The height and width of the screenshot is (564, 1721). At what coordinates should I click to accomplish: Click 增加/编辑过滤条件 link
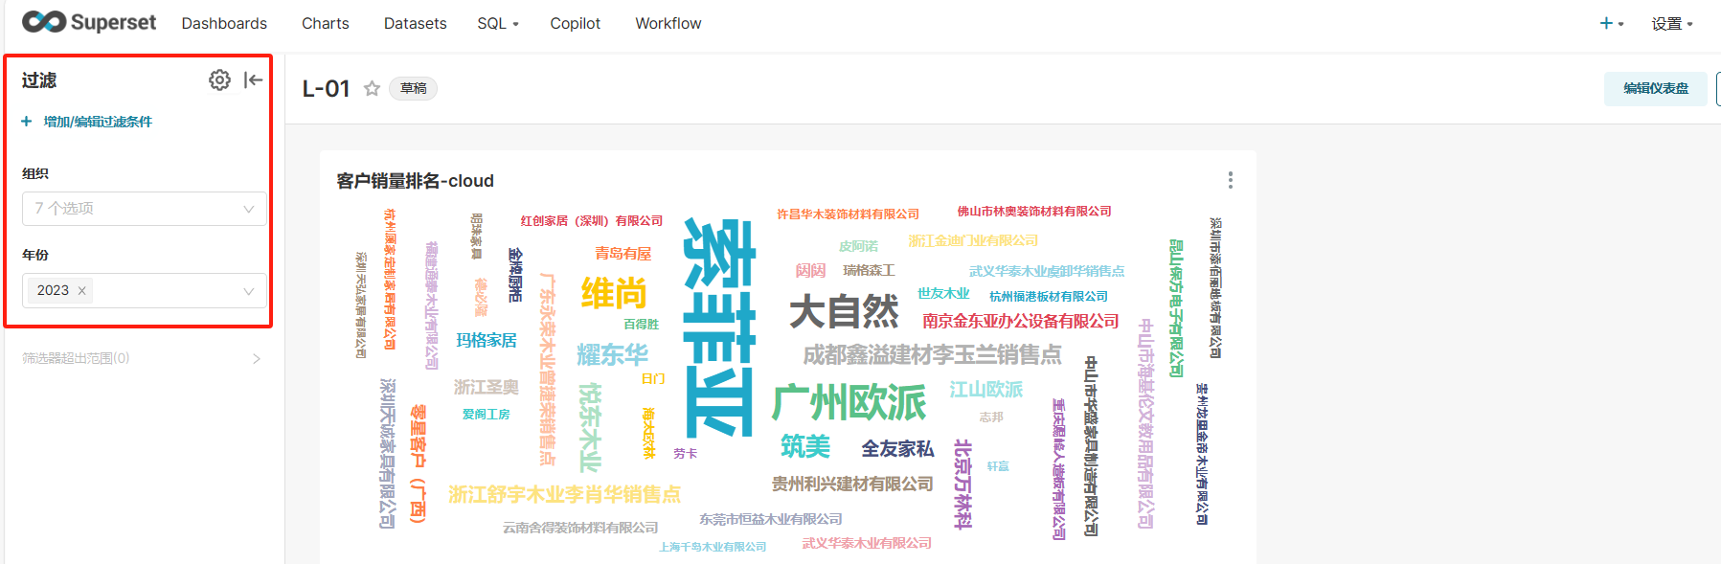98,122
